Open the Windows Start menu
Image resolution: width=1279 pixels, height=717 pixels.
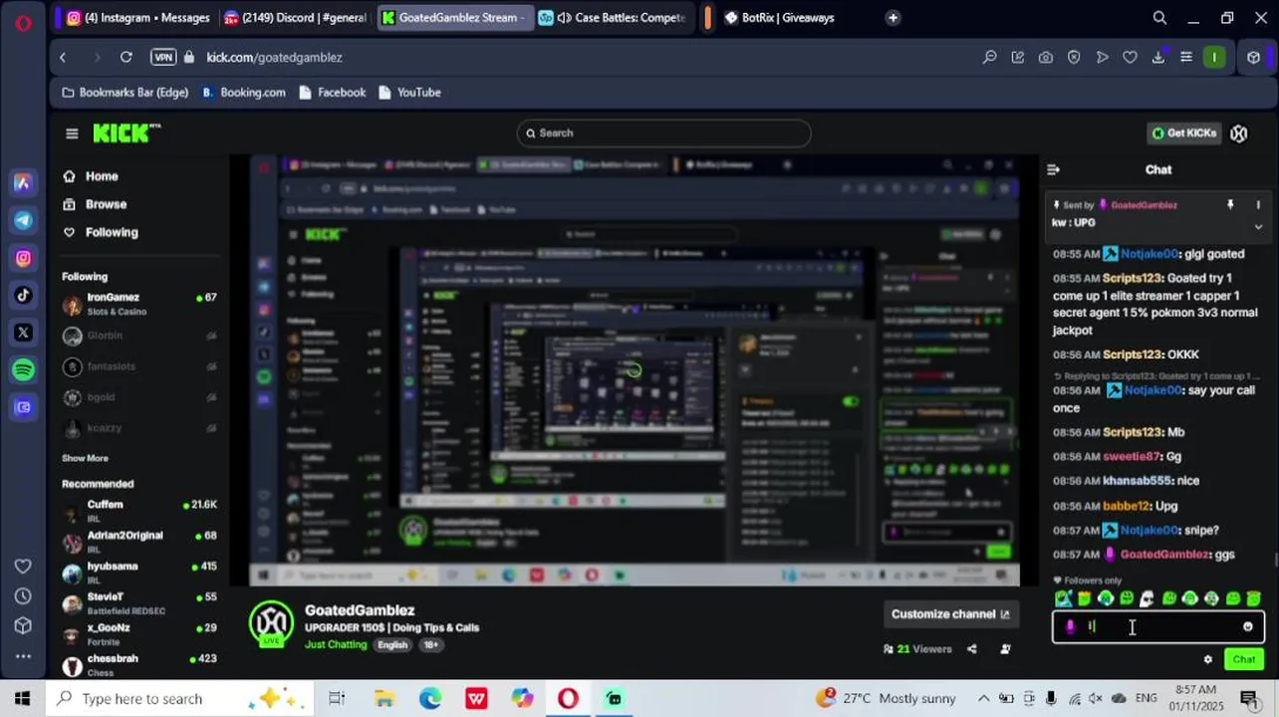[22, 699]
